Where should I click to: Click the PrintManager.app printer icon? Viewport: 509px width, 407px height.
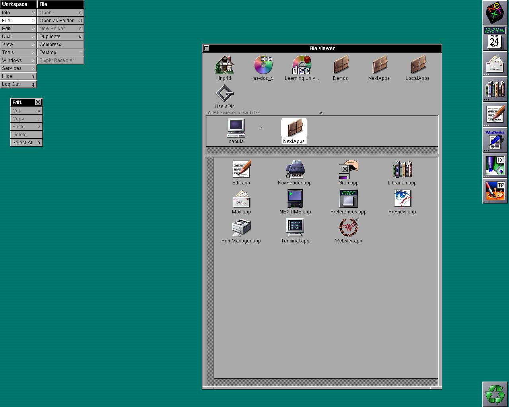pyautogui.click(x=241, y=228)
